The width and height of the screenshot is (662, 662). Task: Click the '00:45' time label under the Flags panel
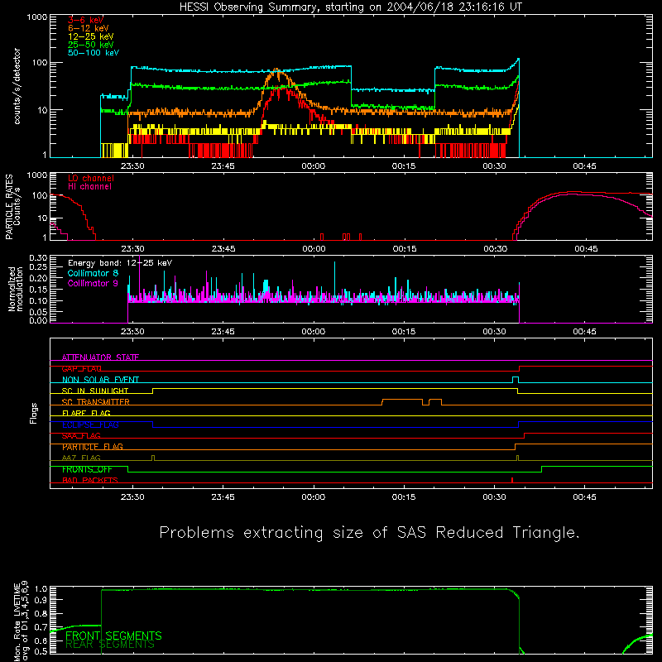click(585, 497)
